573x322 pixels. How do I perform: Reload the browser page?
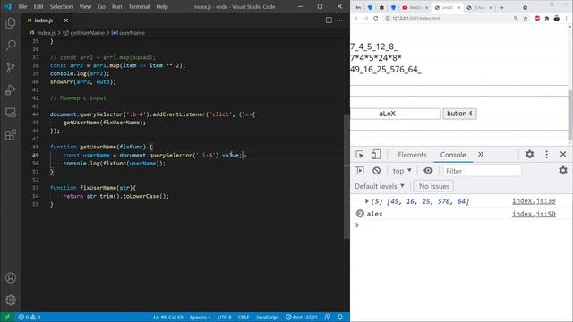pyautogui.click(x=375, y=18)
